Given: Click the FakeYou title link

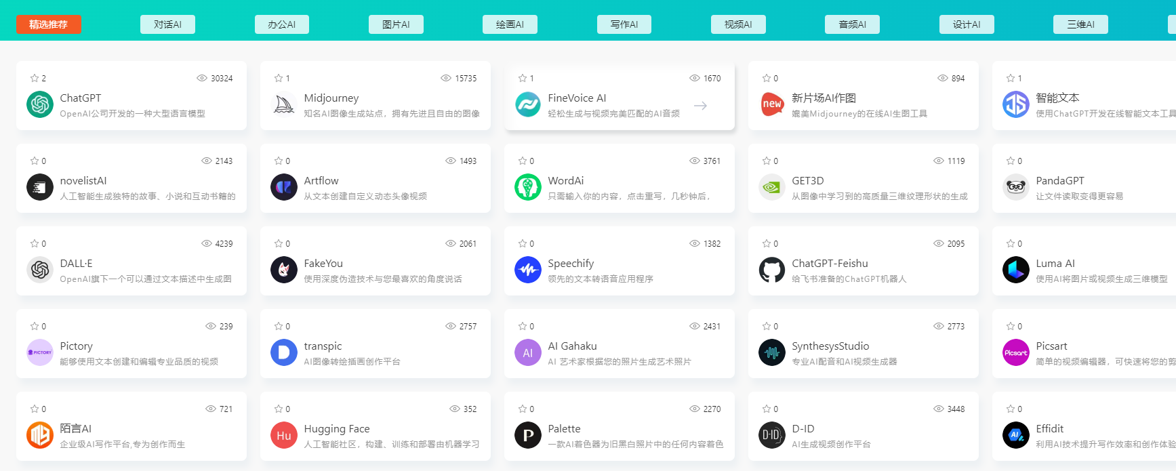Looking at the screenshot, I should pos(323,264).
